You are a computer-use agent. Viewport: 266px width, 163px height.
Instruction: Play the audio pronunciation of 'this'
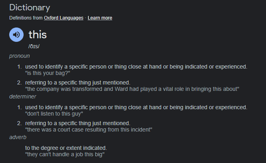point(16,35)
